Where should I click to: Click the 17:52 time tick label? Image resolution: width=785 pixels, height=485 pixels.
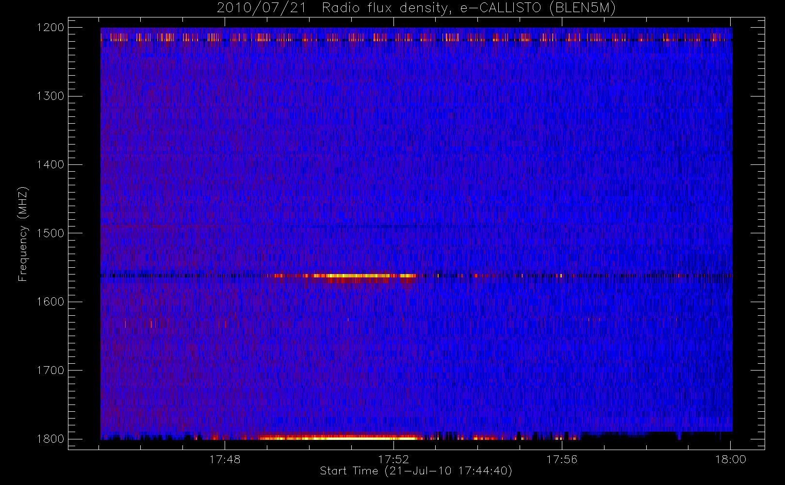point(393,459)
